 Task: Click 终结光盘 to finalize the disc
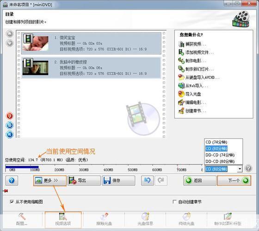pos(186,219)
